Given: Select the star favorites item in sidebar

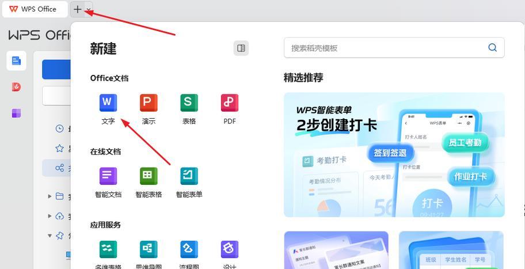Looking at the screenshot, I should pyautogui.click(x=60, y=148).
